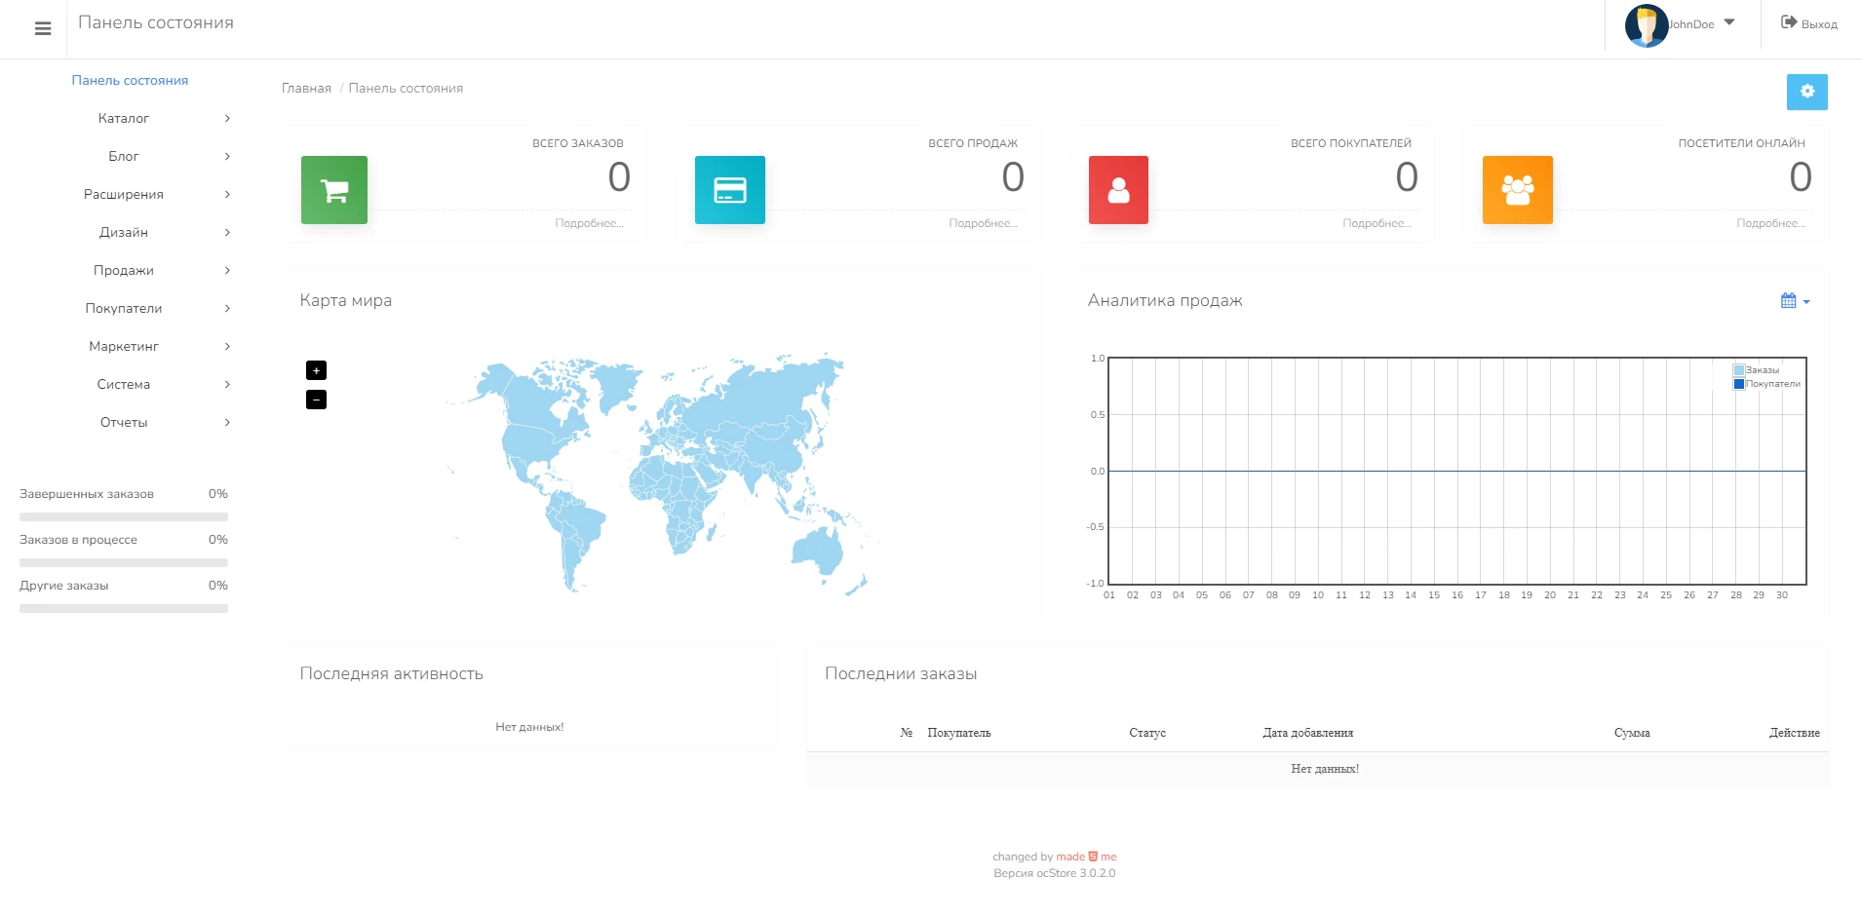Open the Система menu item
This screenshot has height=915, width=1862.
pos(124,384)
